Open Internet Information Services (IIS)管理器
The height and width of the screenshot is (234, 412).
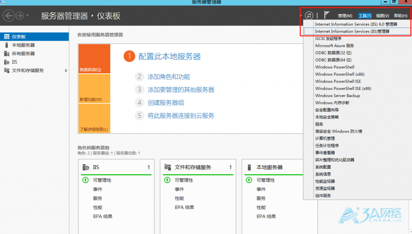point(357,31)
